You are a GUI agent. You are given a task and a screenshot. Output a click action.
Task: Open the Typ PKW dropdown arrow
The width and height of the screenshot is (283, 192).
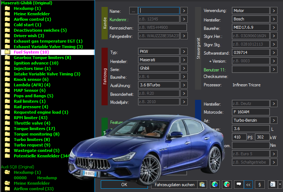(184, 51)
